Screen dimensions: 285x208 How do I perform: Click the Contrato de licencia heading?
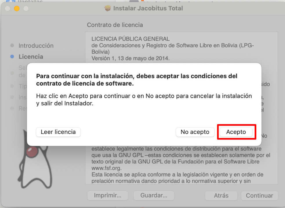click(x=115, y=25)
